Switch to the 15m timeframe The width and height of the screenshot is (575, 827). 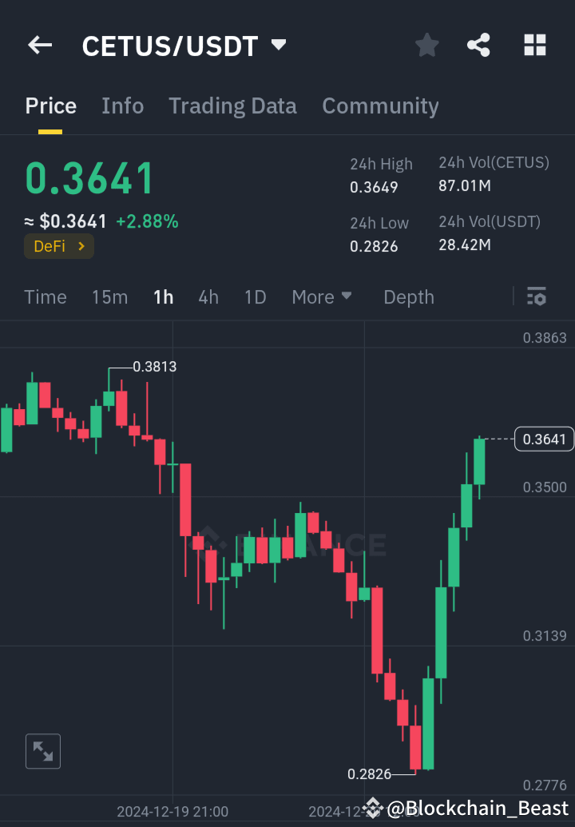coord(109,296)
